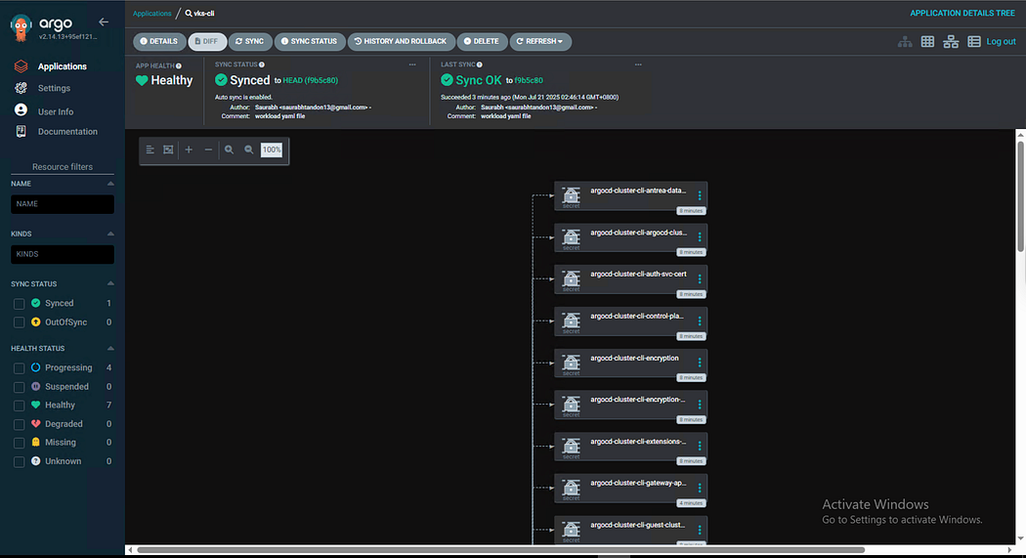Viewport: 1026px width, 558px height.
Task: Switch to pods grid view icon
Action: tap(927, 42)
